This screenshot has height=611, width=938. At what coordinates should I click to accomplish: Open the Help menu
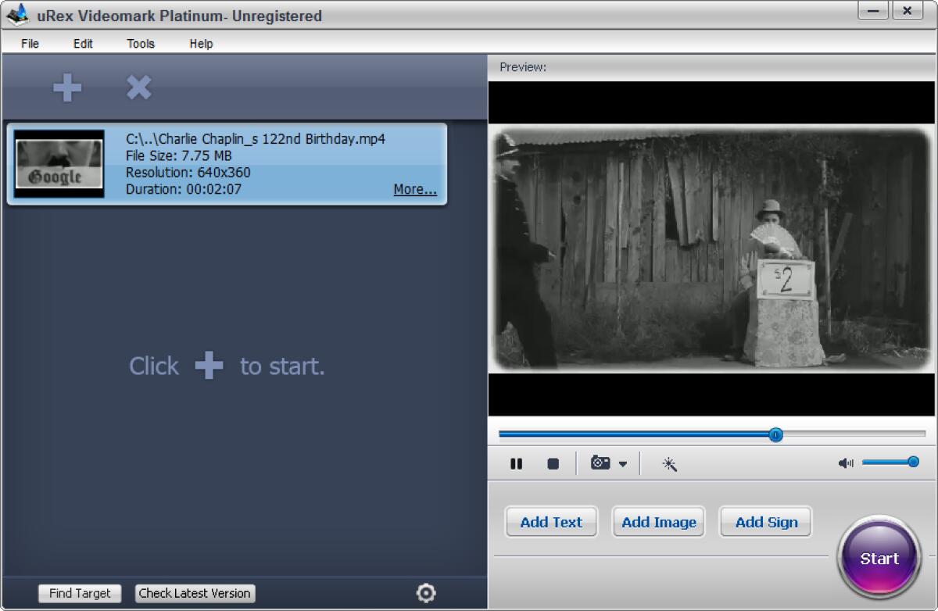coord(201,45)
